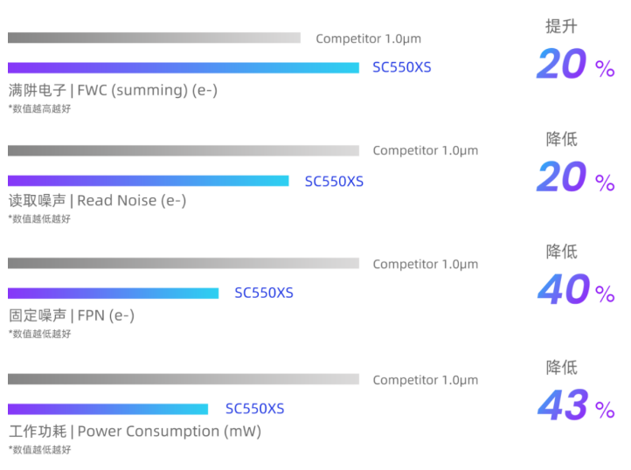Select the SC550XS label beside FWC bar
The height and width of the screenshot is (470, 631).
point(402,67)
